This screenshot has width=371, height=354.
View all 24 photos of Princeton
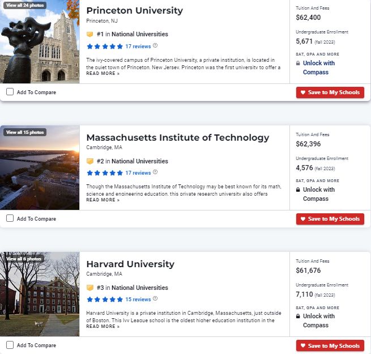pyautogui.click(x=25, y=5)
